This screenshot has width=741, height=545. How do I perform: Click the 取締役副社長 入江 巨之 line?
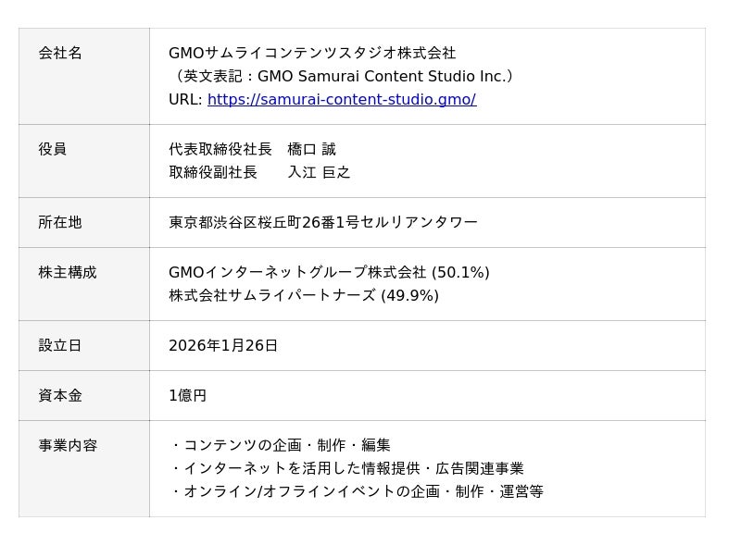point(259,173)
